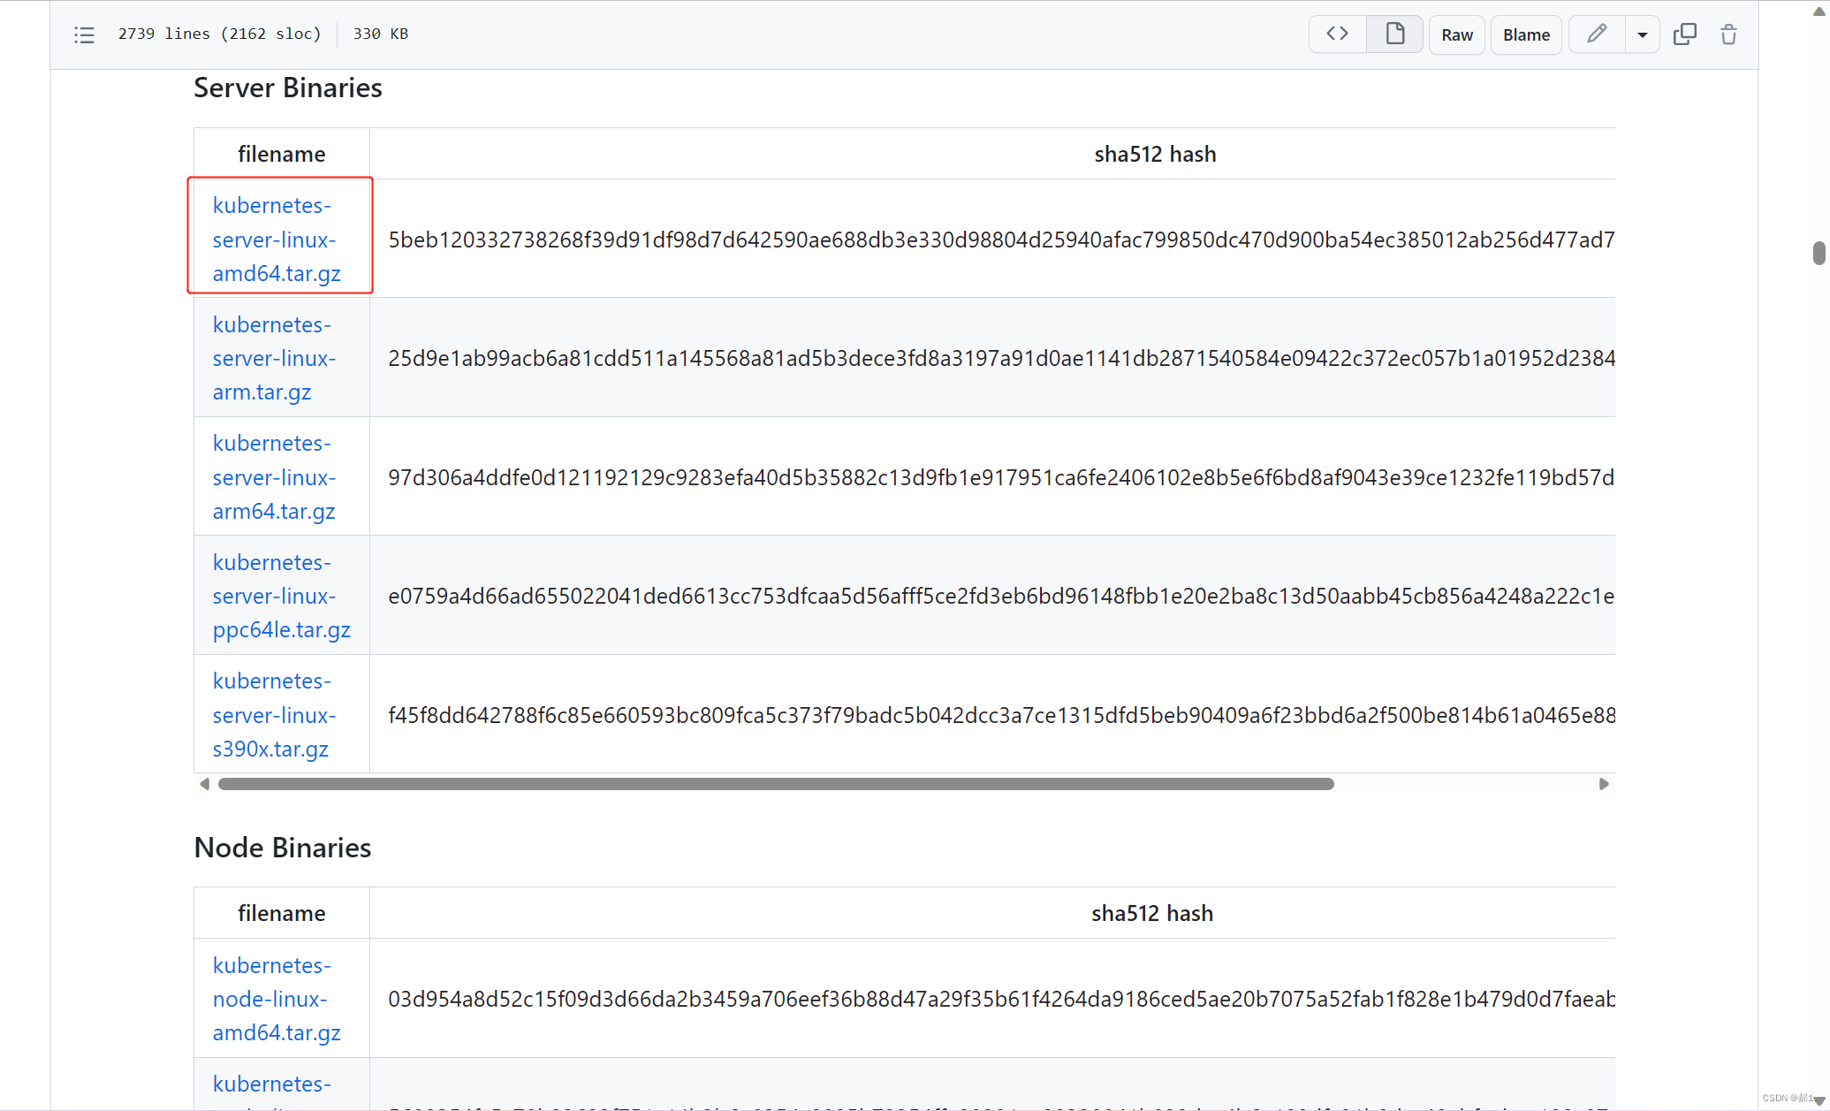The width and height of the screenshot is (1830, 1111).
Task: Copy raw file contents icon
Action: 1684,34
